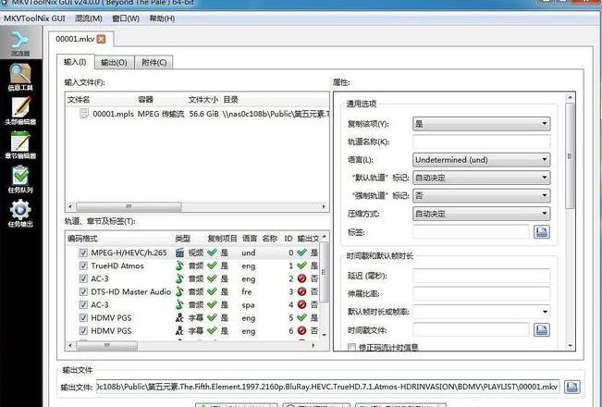Image resolution: width=602 pixels, height=407 pixels.
Task: Click the tags input field
Action: point(471,232)
